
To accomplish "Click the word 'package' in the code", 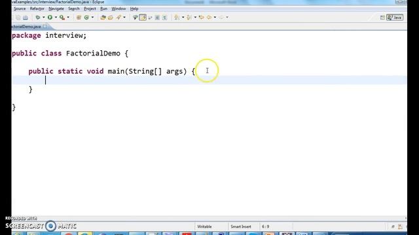I will click(26, 36).
